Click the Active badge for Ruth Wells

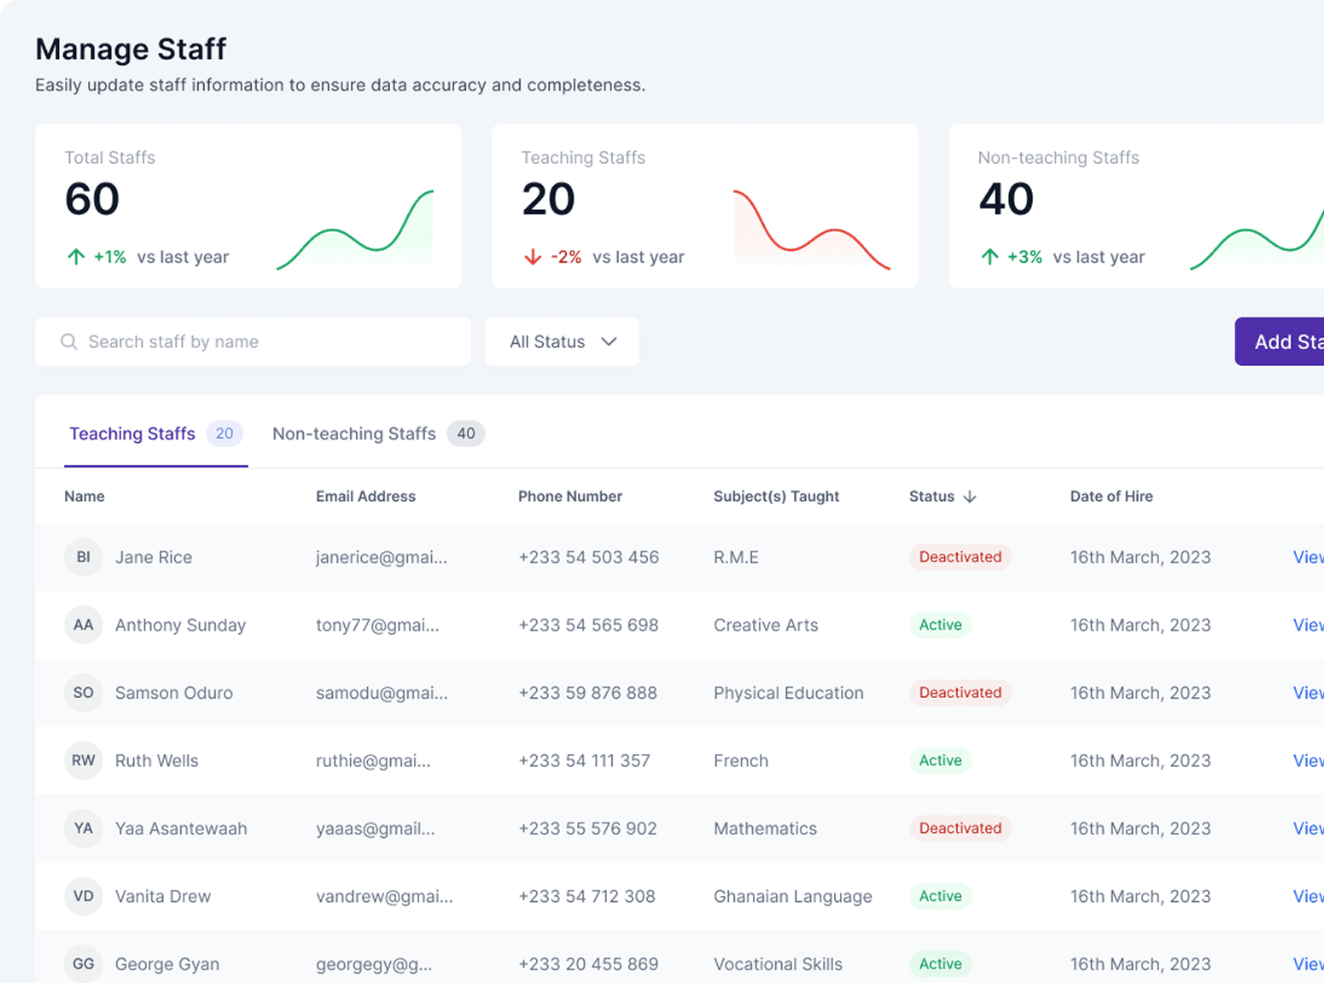coord(940,760)
